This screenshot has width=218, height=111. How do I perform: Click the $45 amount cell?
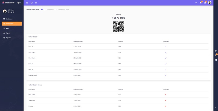pos(120,47)
